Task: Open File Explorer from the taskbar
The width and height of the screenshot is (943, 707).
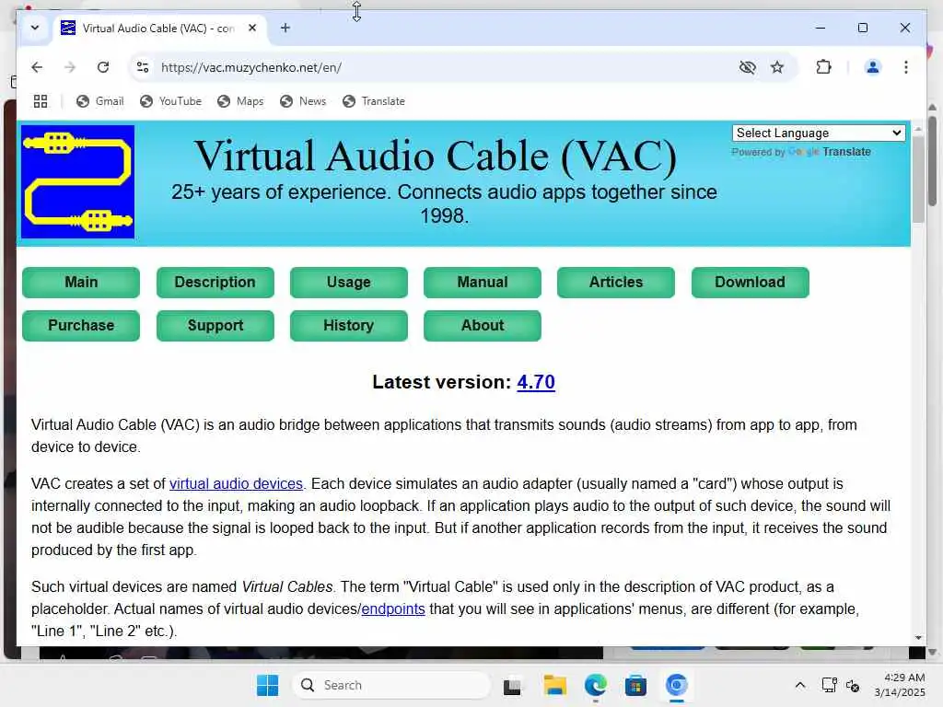Action: pos(554,685)
